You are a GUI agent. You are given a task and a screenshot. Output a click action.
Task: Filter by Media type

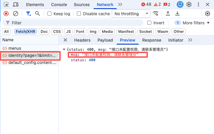[x=107, y=31]
